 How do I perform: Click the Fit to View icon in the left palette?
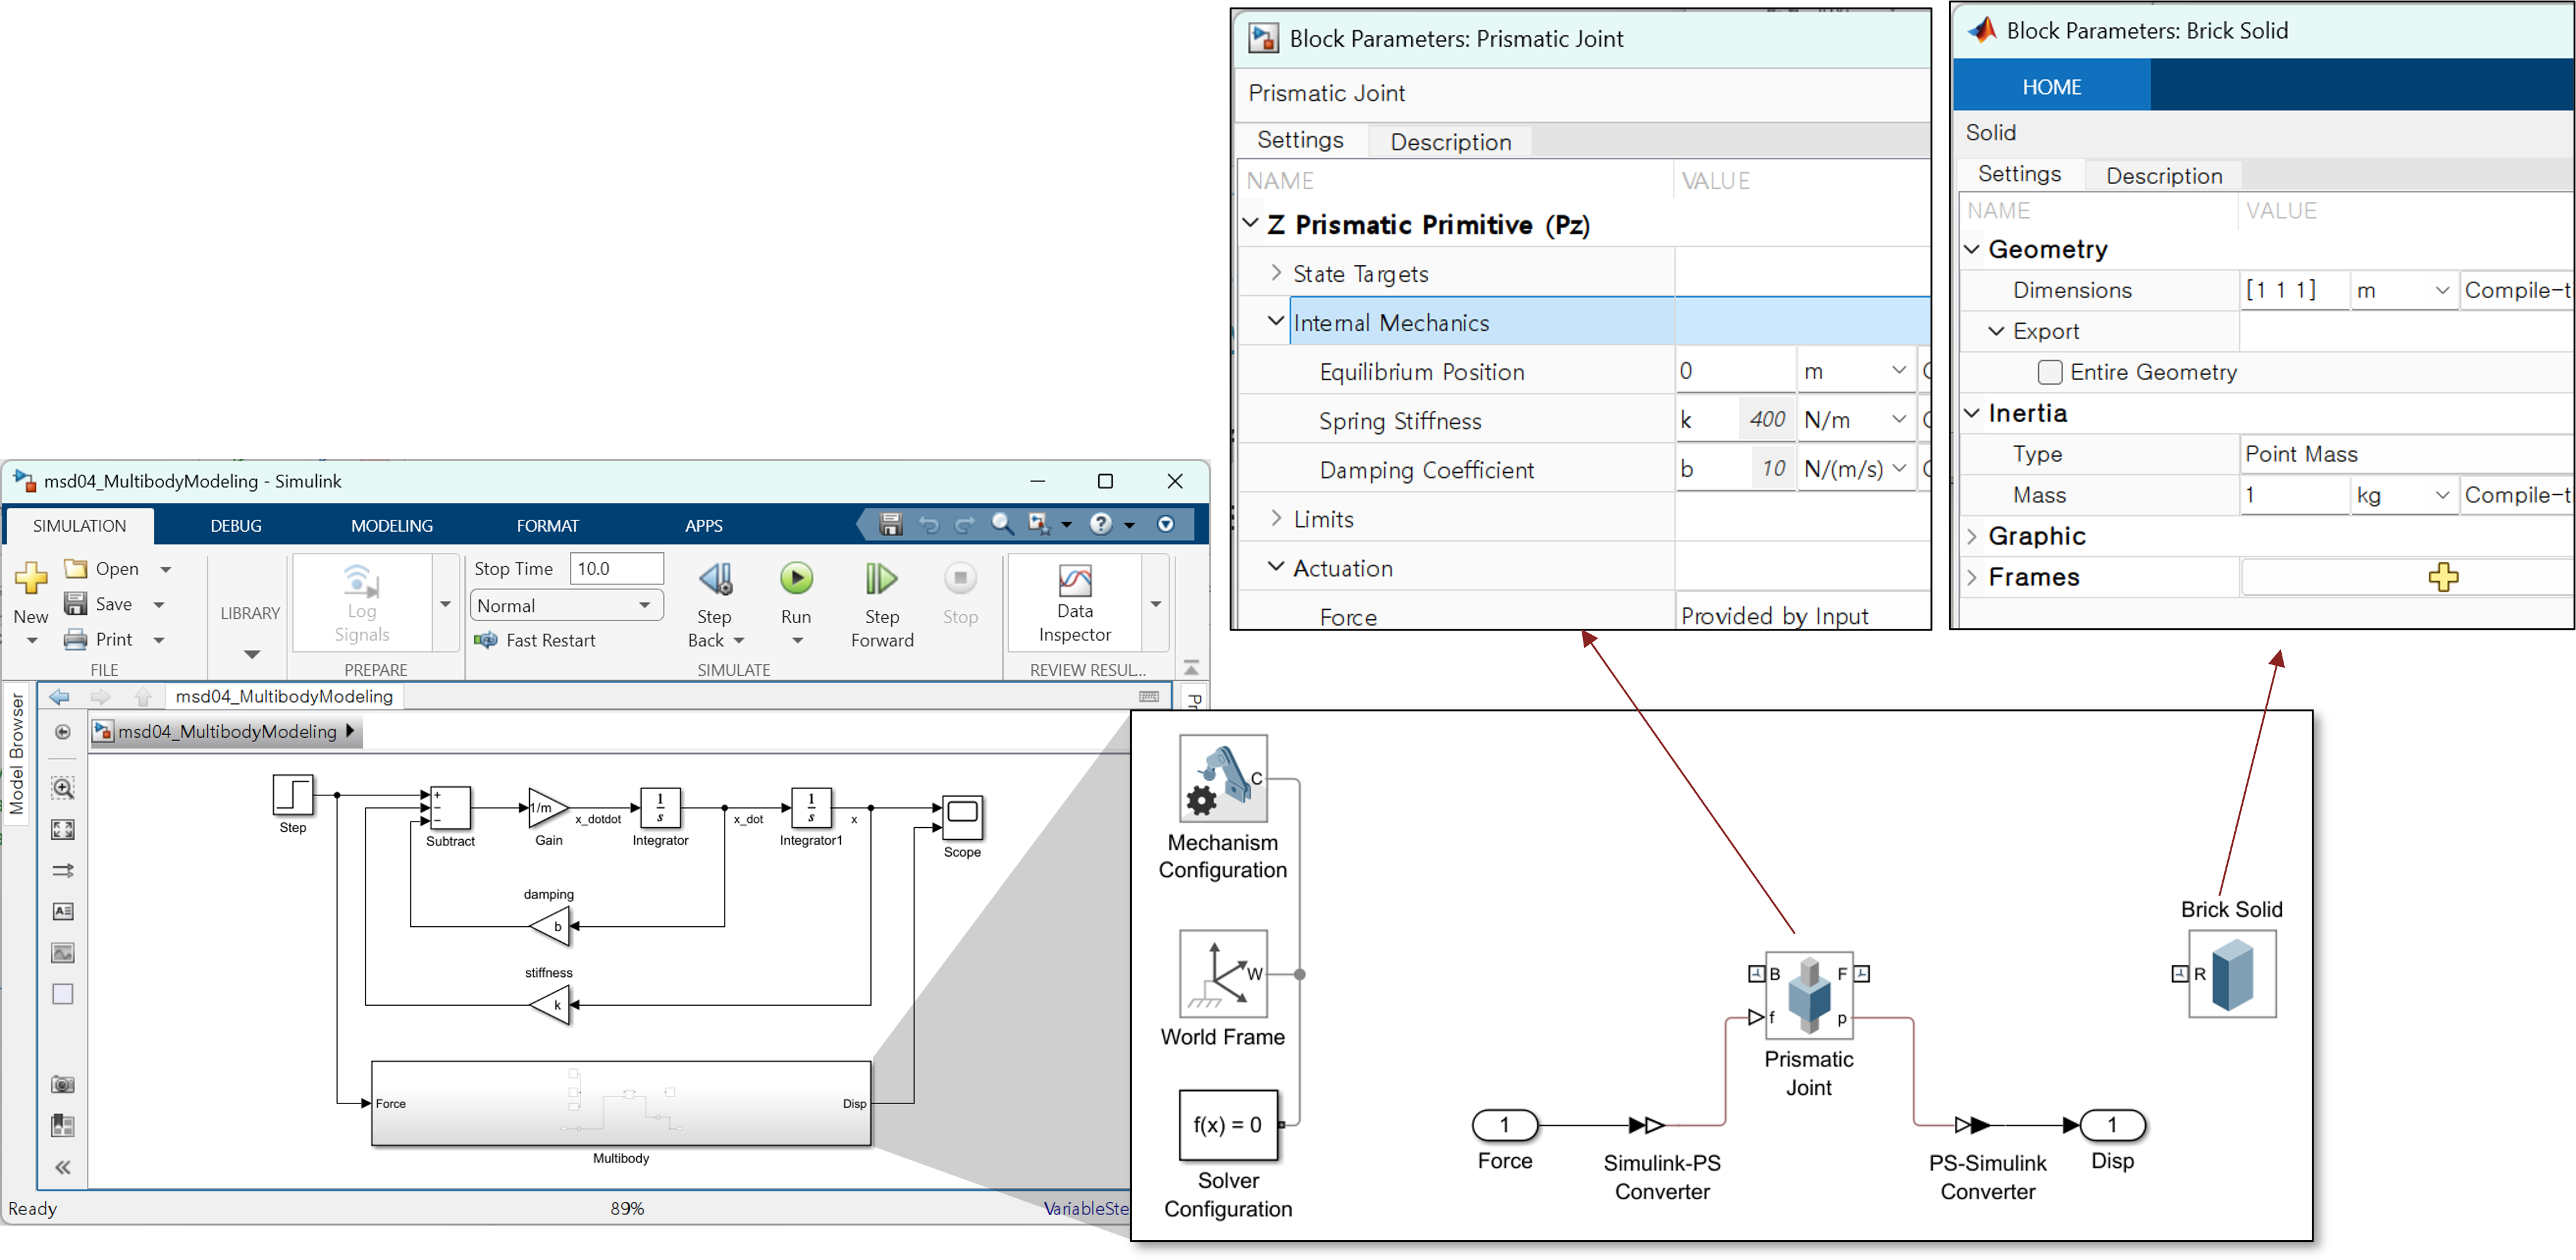click(x=63, y=829)
